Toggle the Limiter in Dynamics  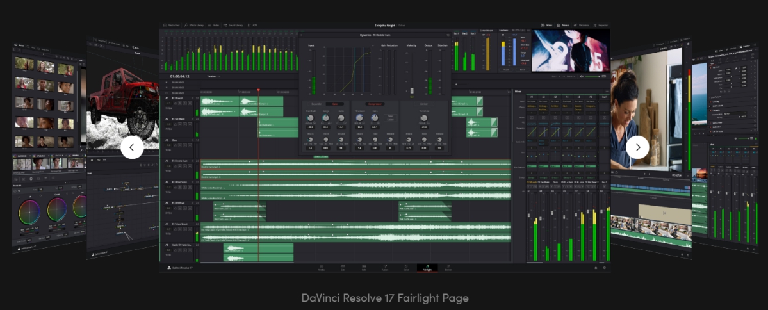pyautogui.click(x=423, y=104)
